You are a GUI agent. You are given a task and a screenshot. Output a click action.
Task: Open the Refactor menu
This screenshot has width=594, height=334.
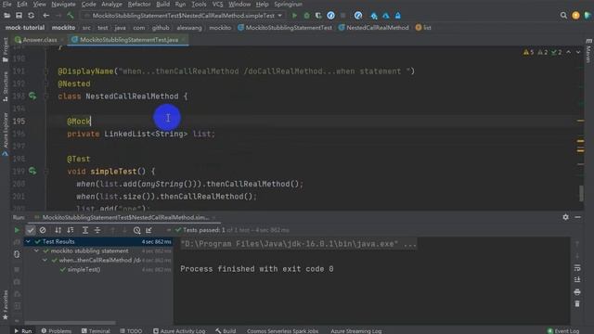pyautogui.click(x=139, y=4)
